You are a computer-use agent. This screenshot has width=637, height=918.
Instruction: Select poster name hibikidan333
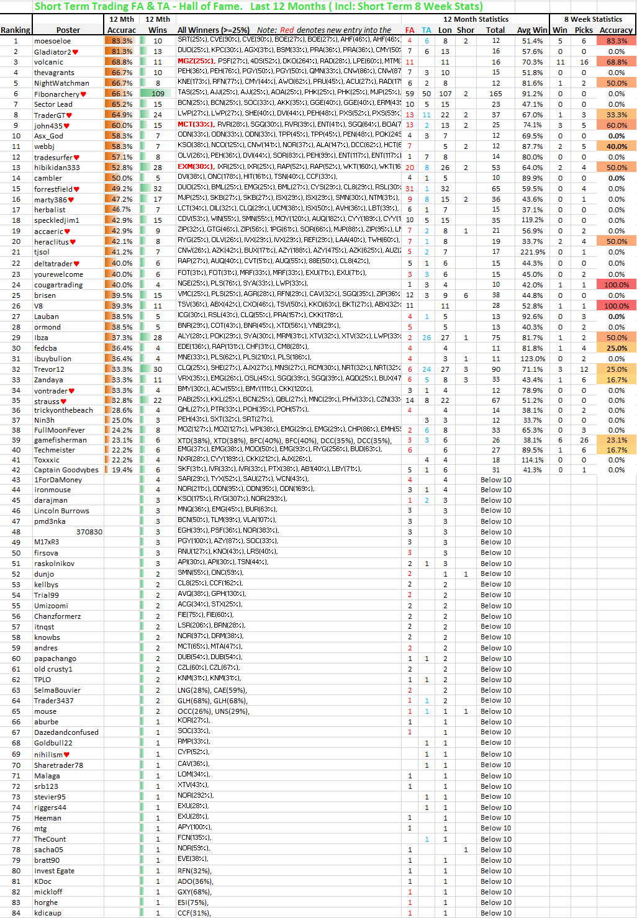coord(57,168)
